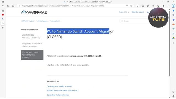The width and height of the screenshot is (176, 99).
Task: Open sidebar settings gear icon
Action: 174,96
